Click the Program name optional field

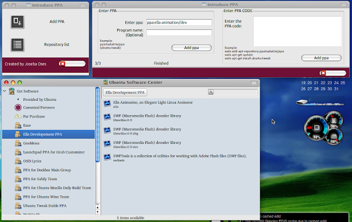pyautogui.click(x=179, y=33)
